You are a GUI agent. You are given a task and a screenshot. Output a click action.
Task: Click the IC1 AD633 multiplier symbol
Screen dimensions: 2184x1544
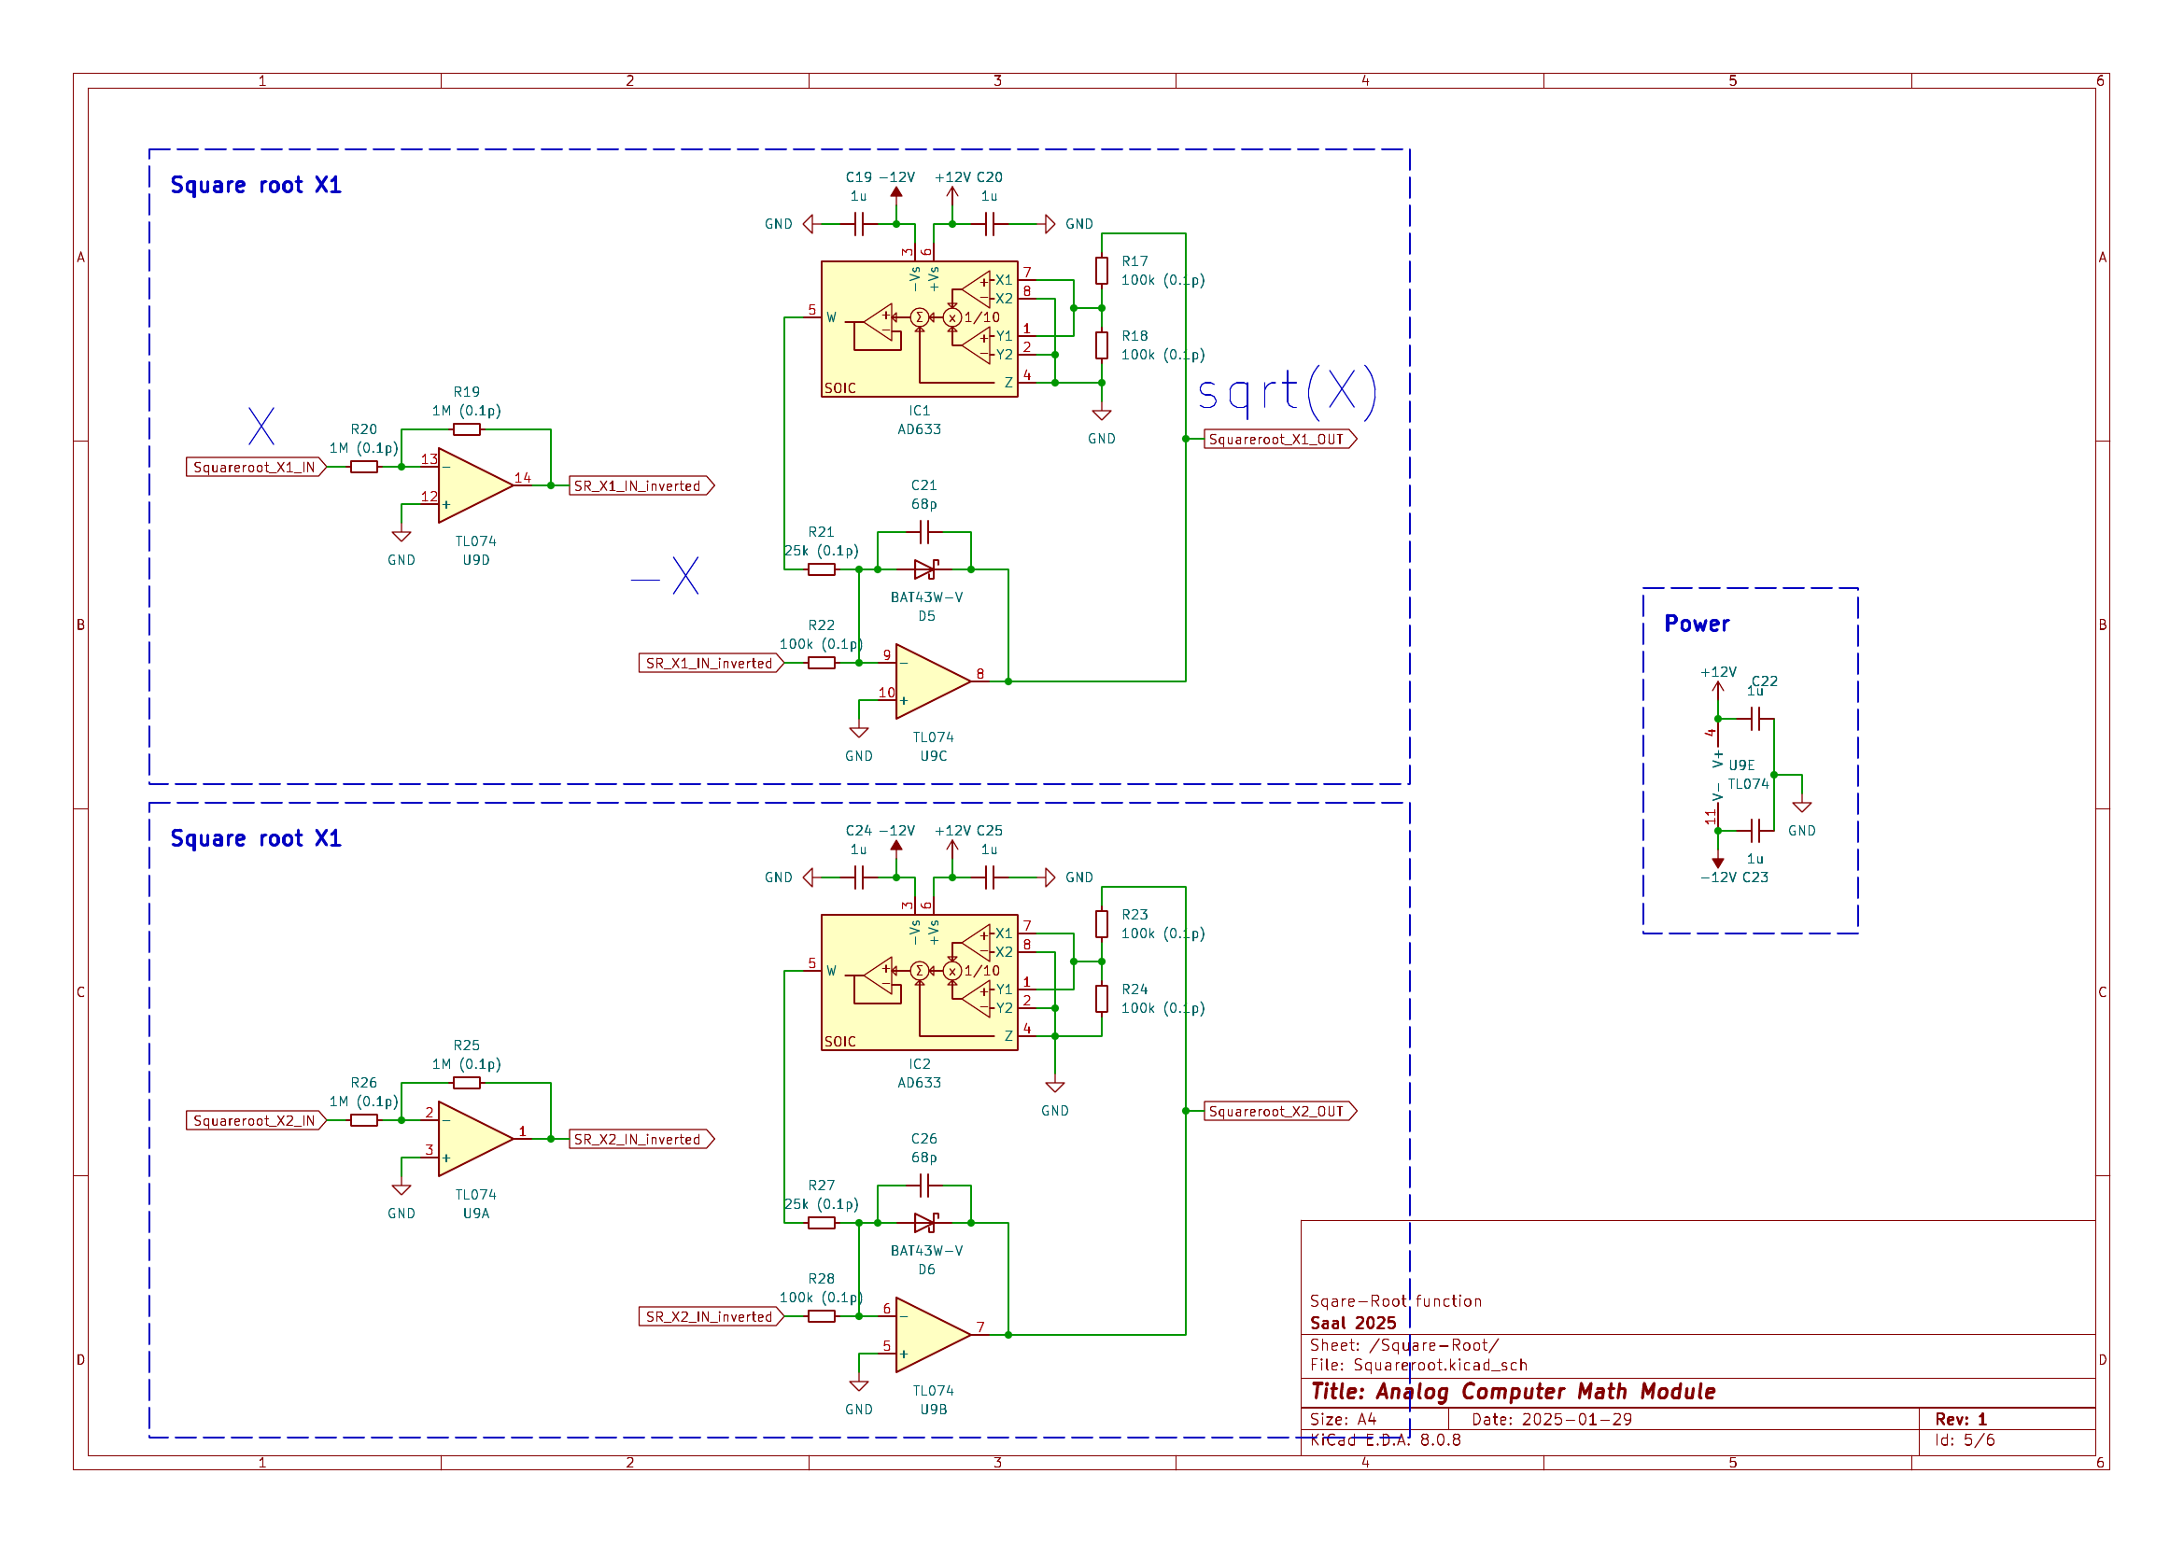click(919, 329)
